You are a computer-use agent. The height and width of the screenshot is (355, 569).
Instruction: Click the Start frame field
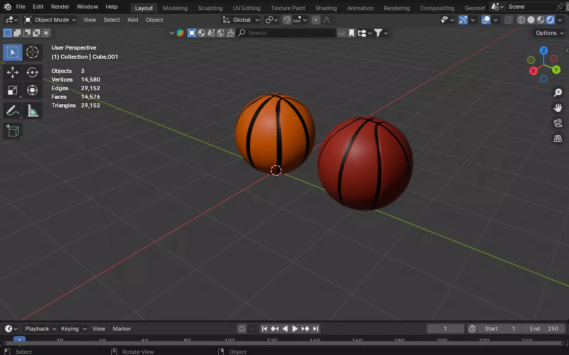[499, 329]
